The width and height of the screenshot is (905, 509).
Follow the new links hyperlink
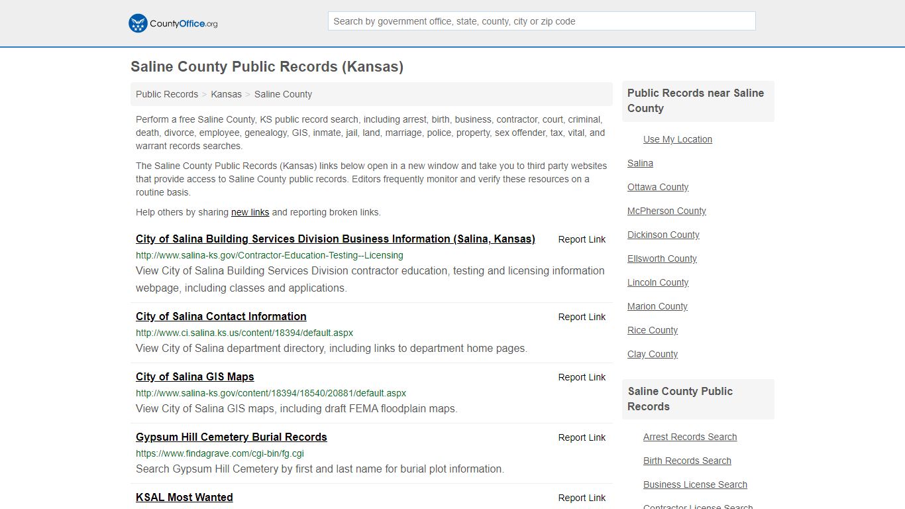point(250,213)
